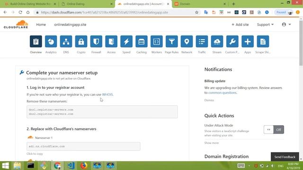Click the Add site button
The width and height of the screenshot is (303, 170).
point(240,25)
